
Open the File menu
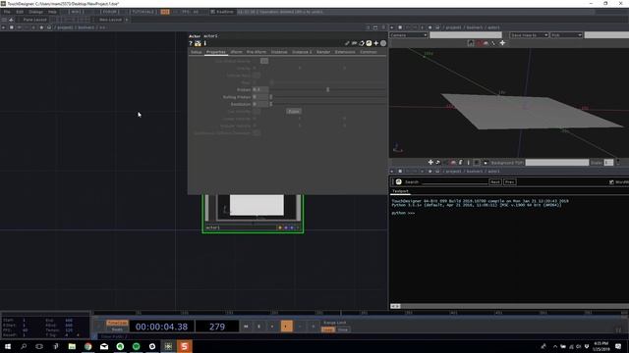7,12
